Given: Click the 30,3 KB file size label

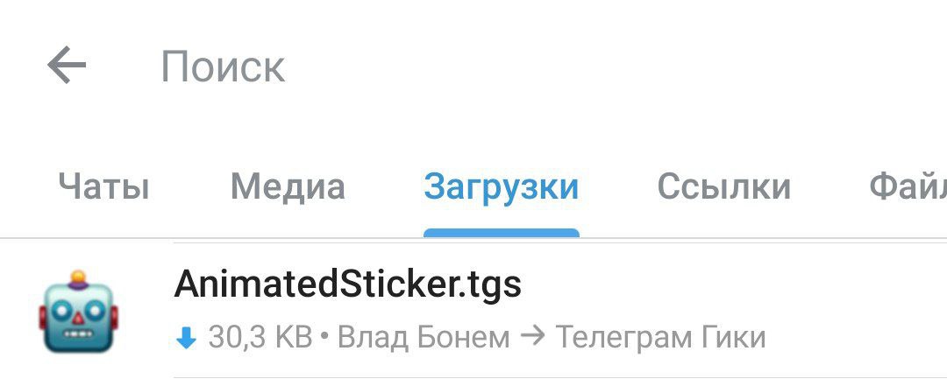Looking at the screenshot, I should click(260, 338).
